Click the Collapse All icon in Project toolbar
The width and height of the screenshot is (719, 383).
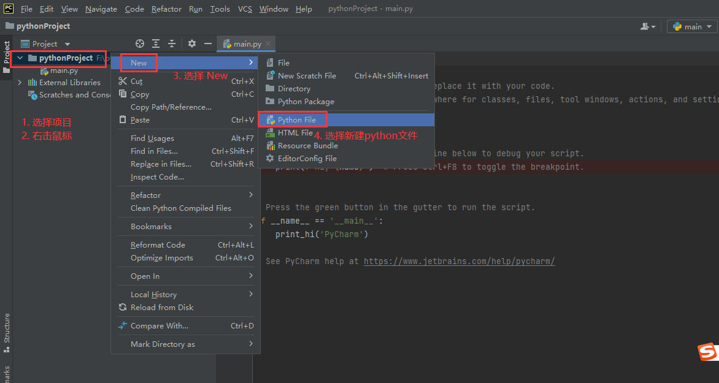(172, 44)
